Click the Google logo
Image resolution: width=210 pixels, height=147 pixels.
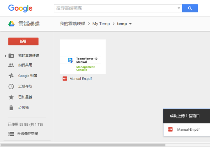point(20,8)
